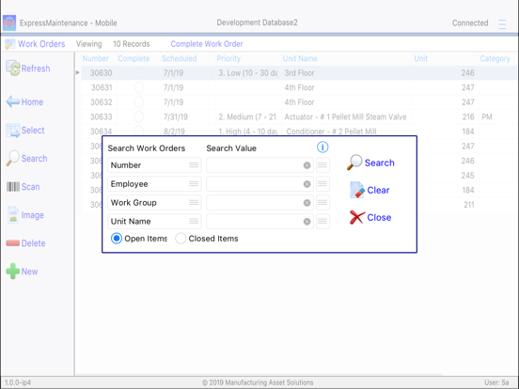Click the Complete Work Order link
Viewport: 519px width, 389px height.
207,44
